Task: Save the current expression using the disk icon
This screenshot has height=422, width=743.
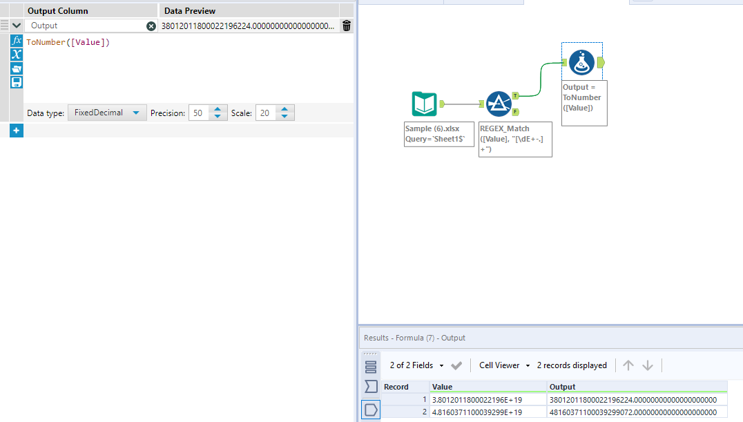Action: [17, 82]
